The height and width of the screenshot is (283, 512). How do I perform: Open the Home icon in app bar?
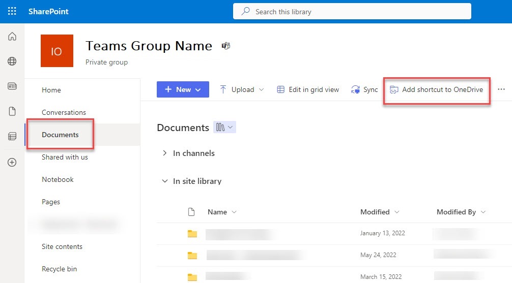(12, 36)
